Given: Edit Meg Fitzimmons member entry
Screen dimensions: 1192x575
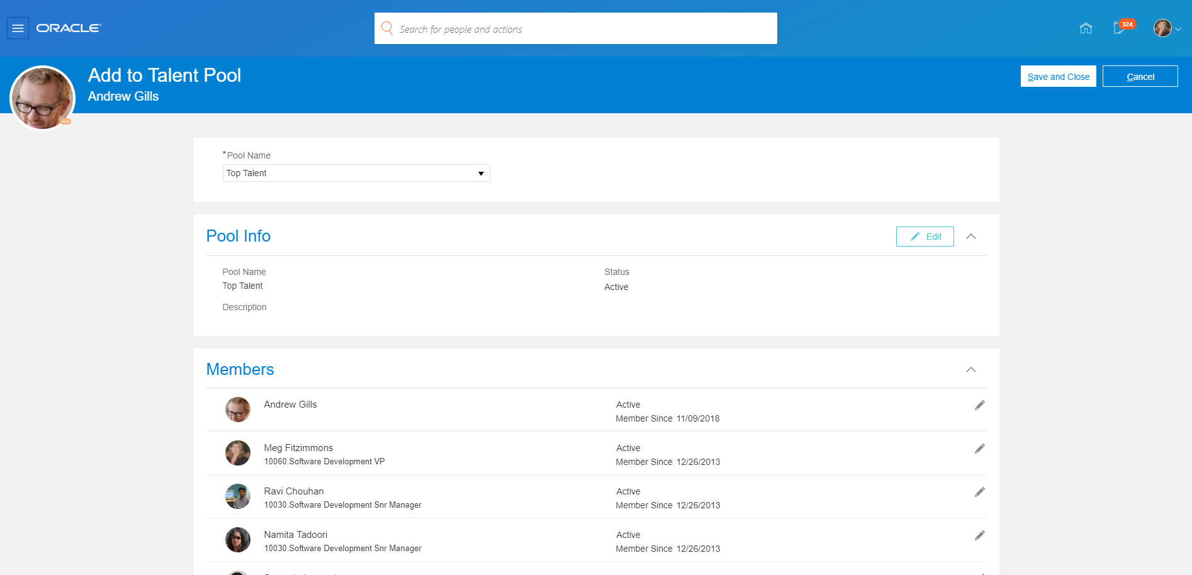Looking at the screenshot, I should pos(980,449).
